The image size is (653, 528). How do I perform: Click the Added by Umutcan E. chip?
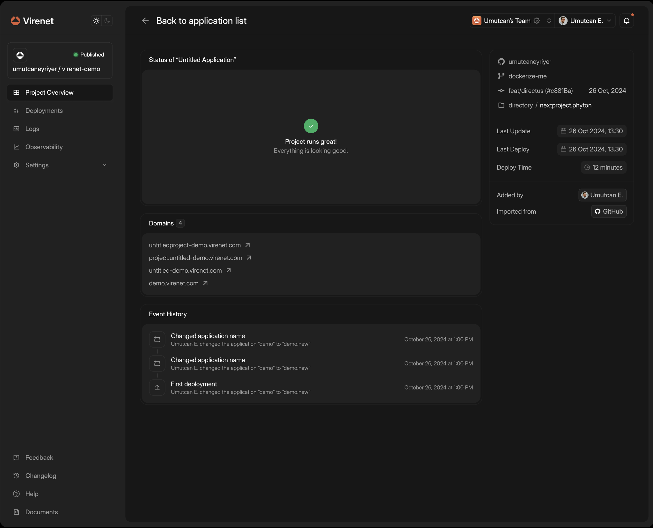coord(602,195)
